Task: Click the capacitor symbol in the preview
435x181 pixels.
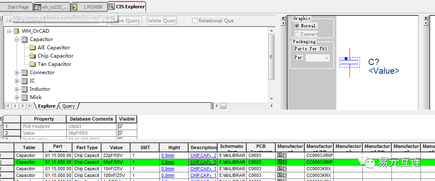Action: click(350, 63)
